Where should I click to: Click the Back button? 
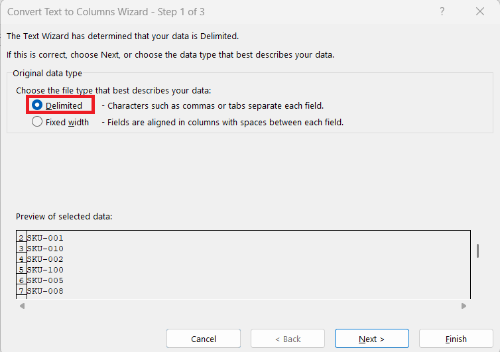[287, 339]
